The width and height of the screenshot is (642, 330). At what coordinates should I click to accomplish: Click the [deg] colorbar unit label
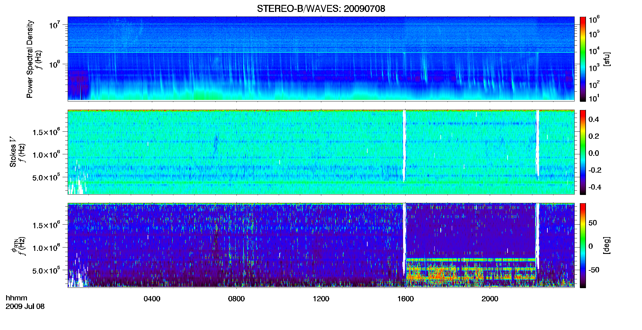607,245
